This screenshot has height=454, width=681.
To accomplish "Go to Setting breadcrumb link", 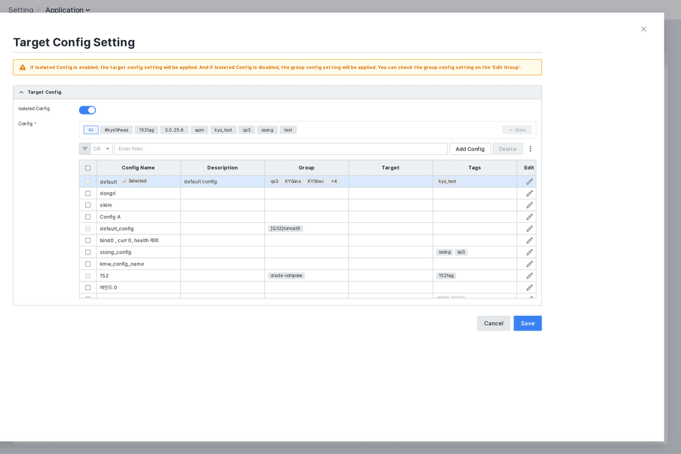I will point(21,10).
